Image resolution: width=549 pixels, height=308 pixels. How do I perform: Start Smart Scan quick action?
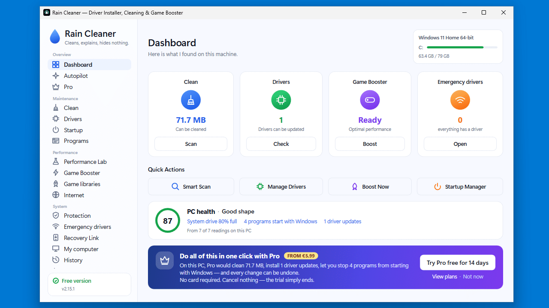(191, 187)
